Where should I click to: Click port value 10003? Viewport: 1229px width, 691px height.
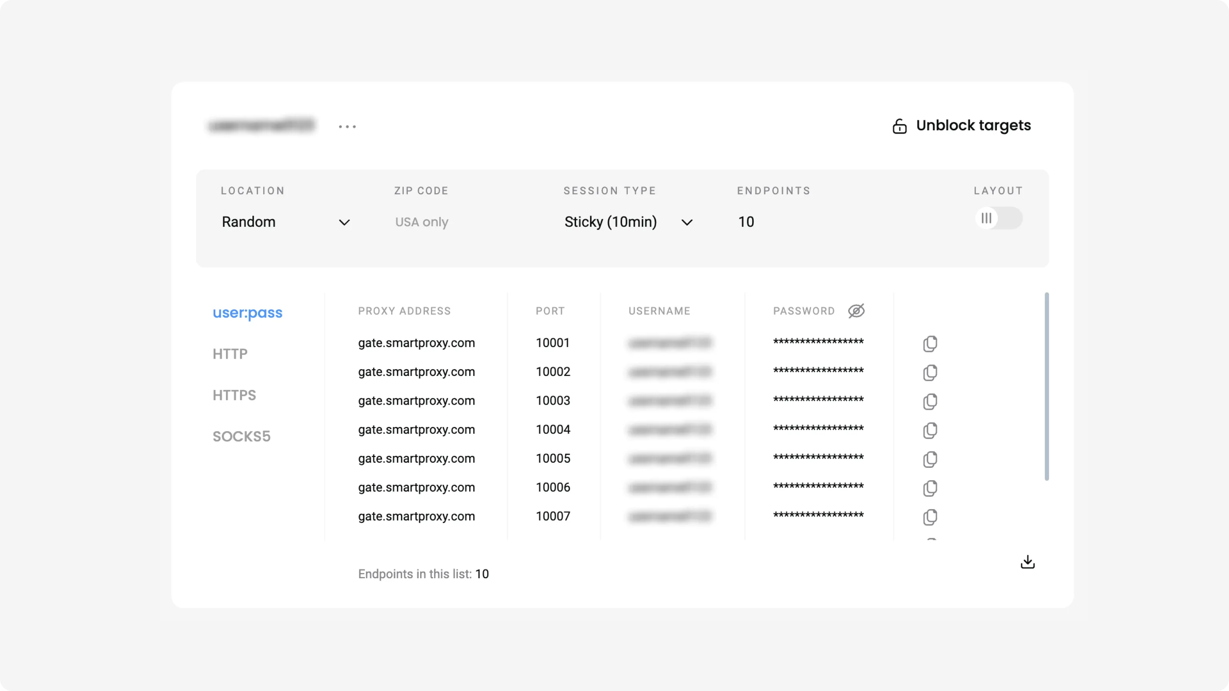(552, 400)
